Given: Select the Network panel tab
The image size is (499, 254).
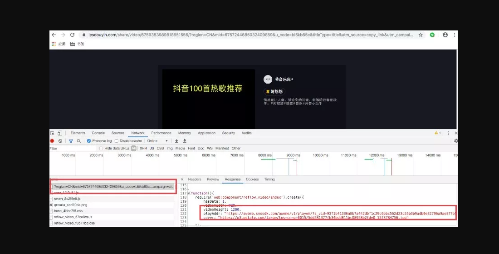Looking at the screenshot, I should [x=138, y=133].
